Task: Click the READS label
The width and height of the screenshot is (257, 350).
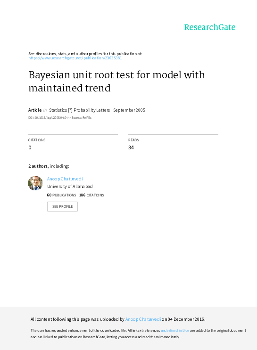Action: [133, 140]
